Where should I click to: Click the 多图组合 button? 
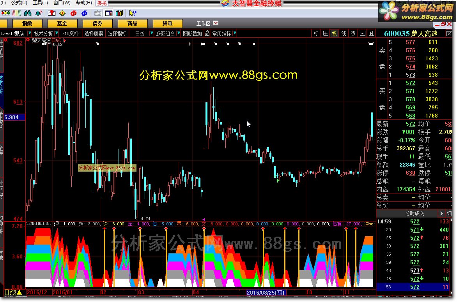tap(165, 33)
